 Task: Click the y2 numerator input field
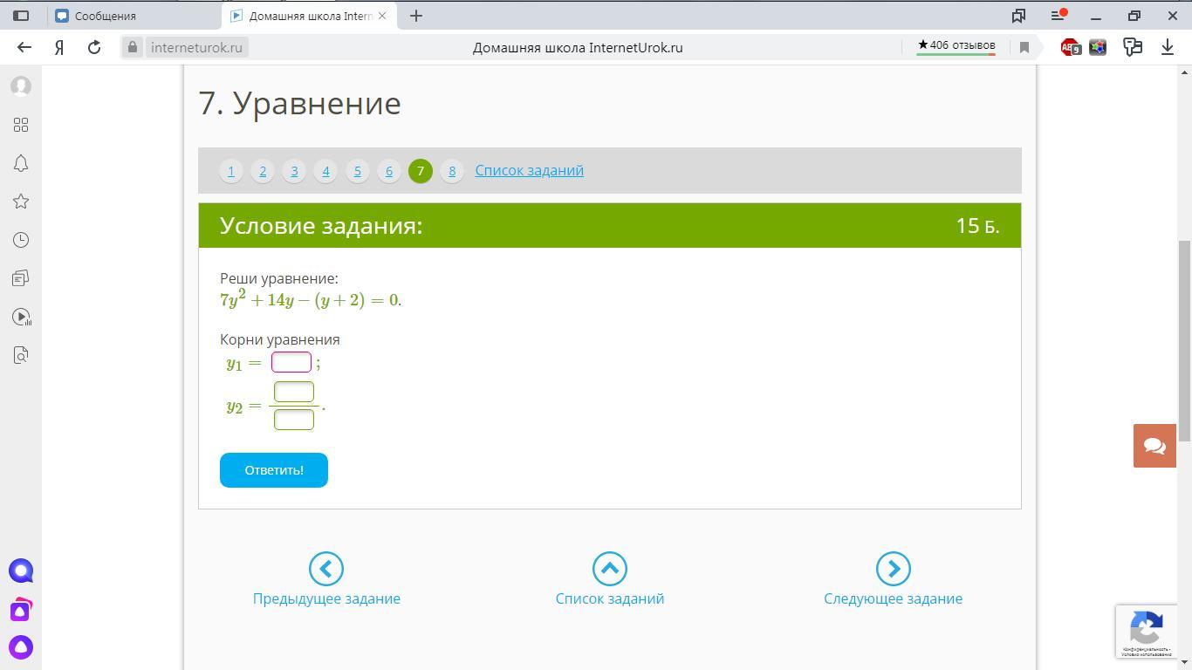pos(294,392)
